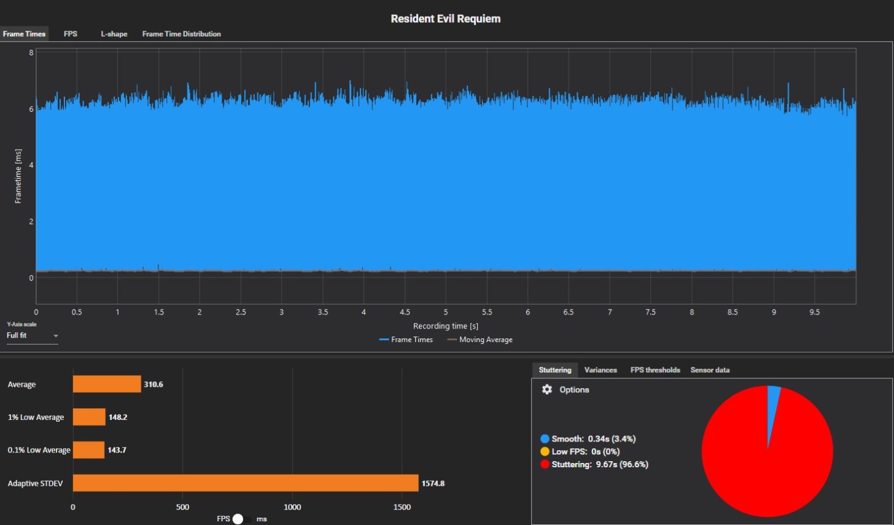The width and height of the screenshot is (894, 525).
Task: Click the Recording time [s] axis label
Action: (x=446, y=326)
